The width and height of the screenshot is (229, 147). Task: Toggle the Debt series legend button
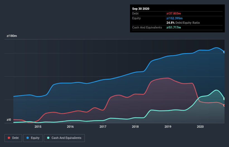pos(13,138)
